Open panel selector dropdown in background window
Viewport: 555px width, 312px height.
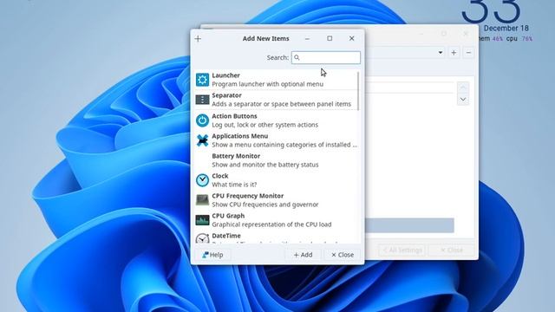[441, 53]
